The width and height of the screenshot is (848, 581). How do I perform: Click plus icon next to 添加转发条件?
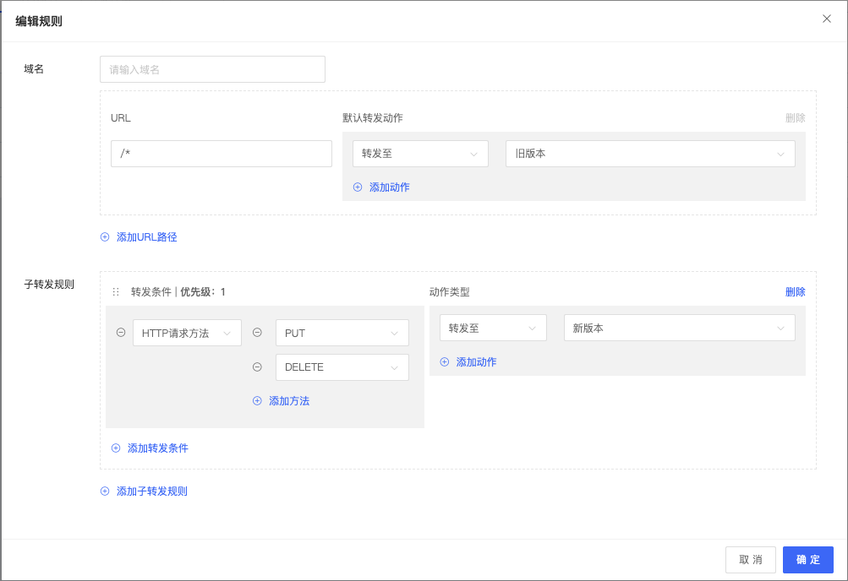tap(116, 448)
